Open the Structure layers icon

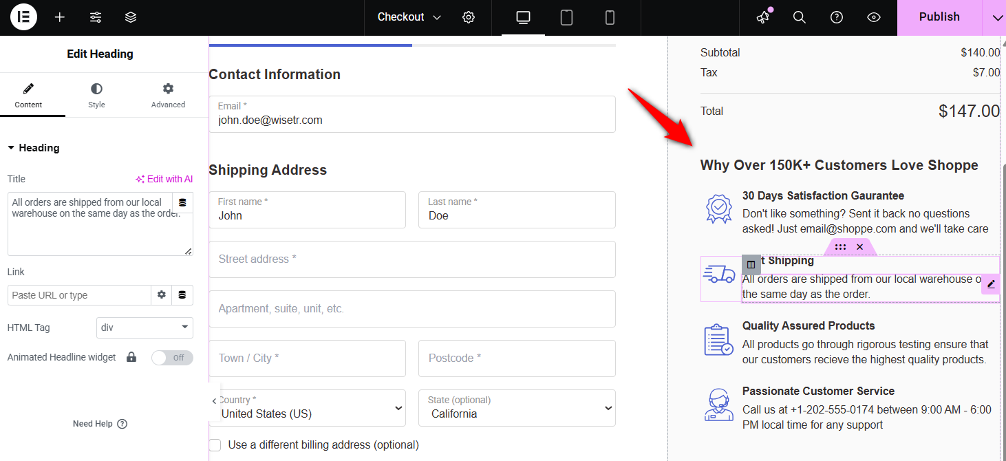tap(131, 17)
